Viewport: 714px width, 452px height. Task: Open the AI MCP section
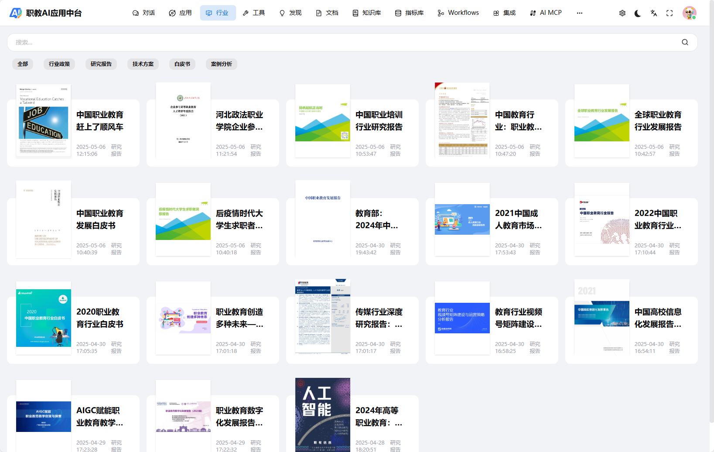pos(546,13)
